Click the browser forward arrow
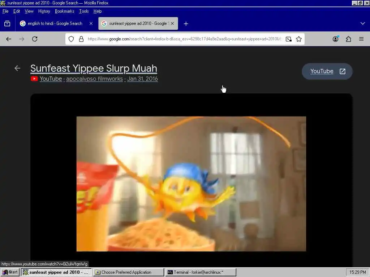The width and height of the screenshot is (370, 277). pyautogui.click(x=22, y=39)
